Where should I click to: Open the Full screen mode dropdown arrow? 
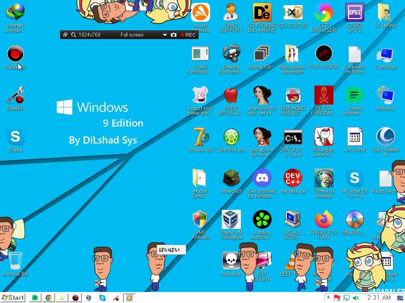pos(165,35)
